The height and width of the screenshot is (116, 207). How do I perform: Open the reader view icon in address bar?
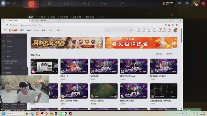point(166,25)
